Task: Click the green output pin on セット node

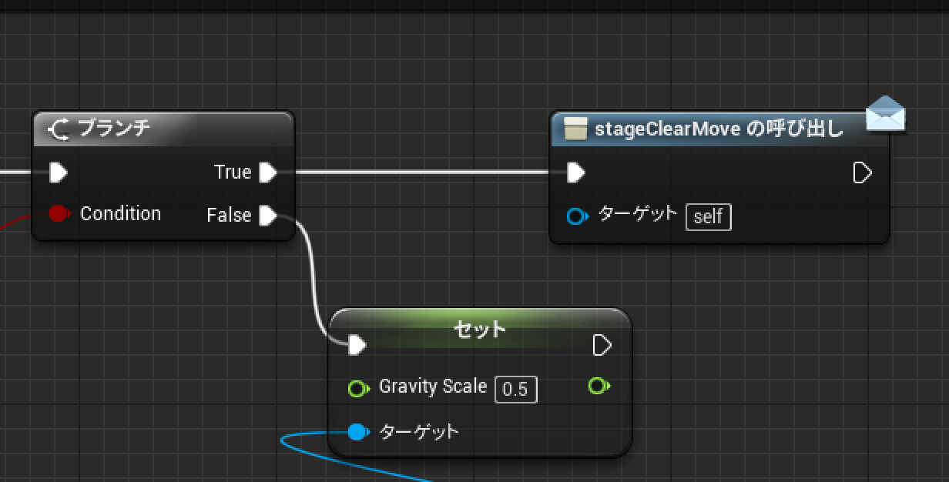Action: coord(599,385)
